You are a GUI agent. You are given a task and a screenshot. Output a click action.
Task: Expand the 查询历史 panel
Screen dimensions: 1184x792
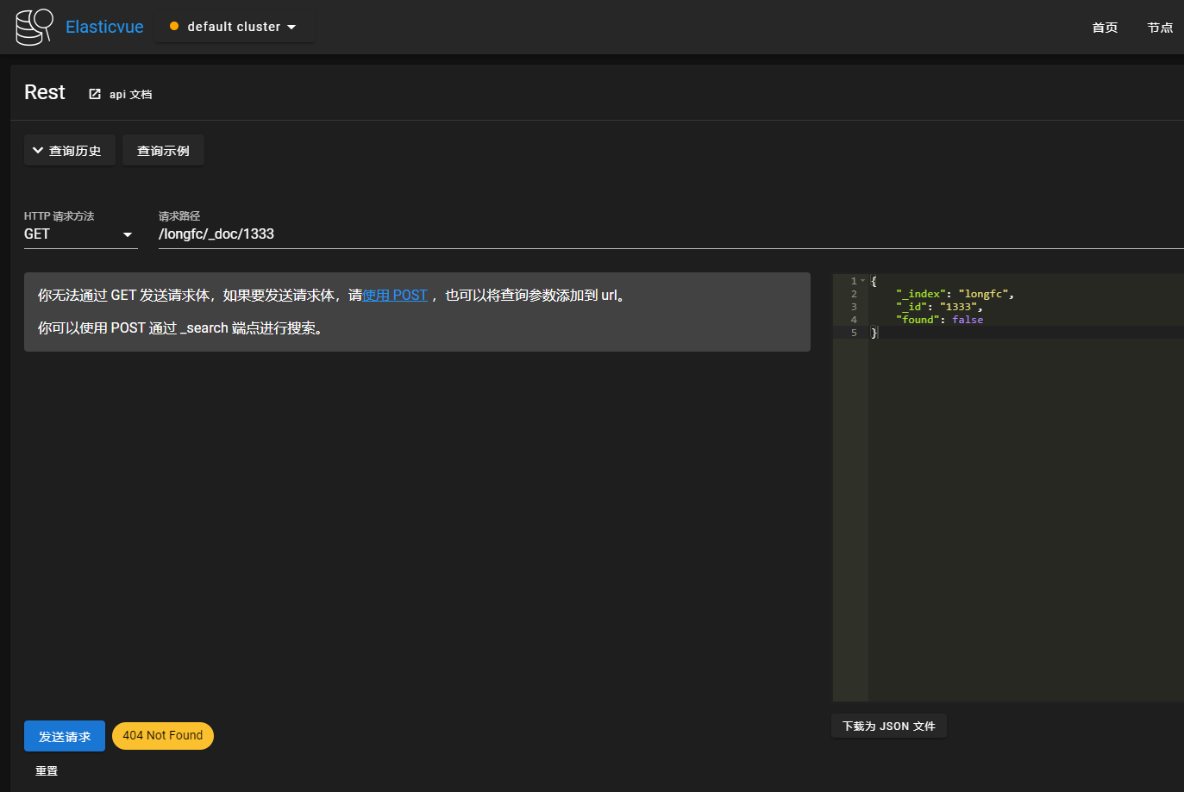click(x=70, y=150)
